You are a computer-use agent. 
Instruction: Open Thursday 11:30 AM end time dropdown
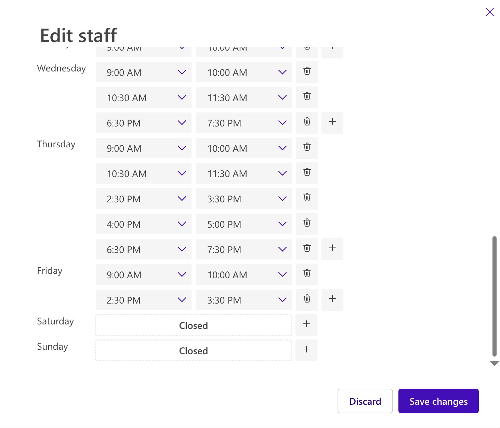(244, 173)
